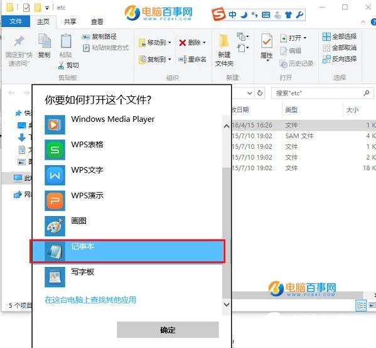Image resolution: width=376 pixels, height=348 pixels.
Task: Expand the Delete options arrow
Action: point(204,43)
